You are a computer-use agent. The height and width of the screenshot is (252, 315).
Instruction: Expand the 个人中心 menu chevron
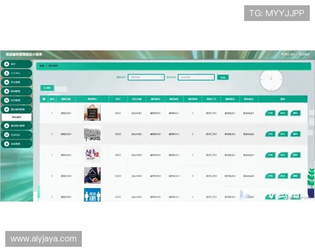(x=29, y=73)
